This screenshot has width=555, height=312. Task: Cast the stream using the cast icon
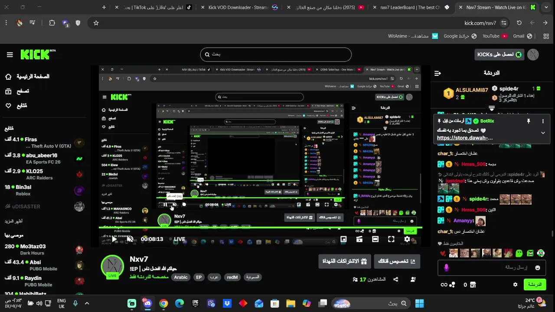[359, 239]
